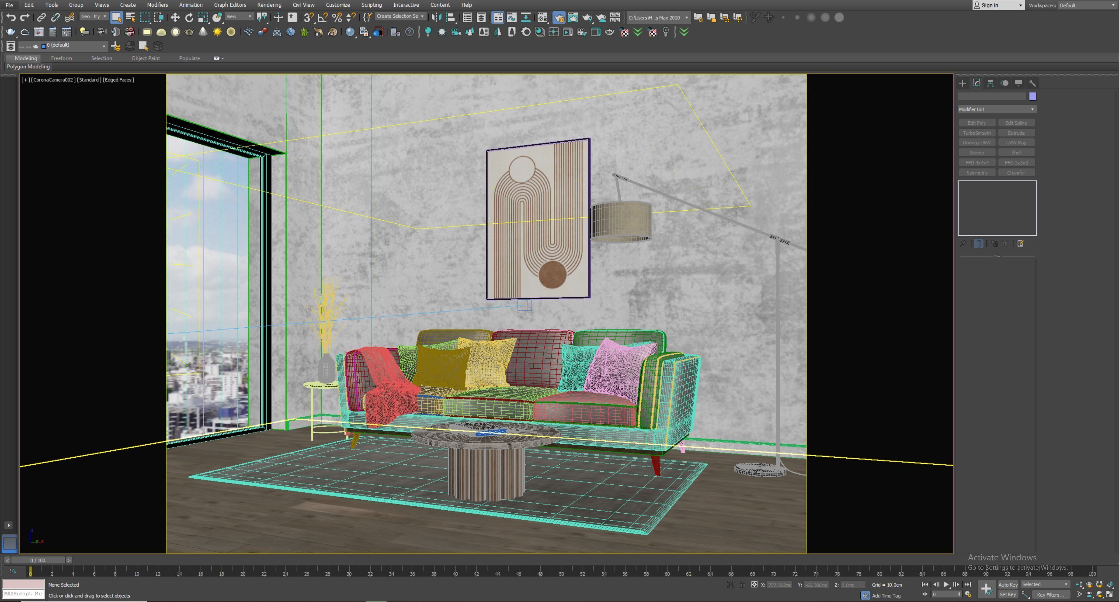Choose the Select and Scale tool
This screenshot has height=602, width=1119.
[203, 17]
